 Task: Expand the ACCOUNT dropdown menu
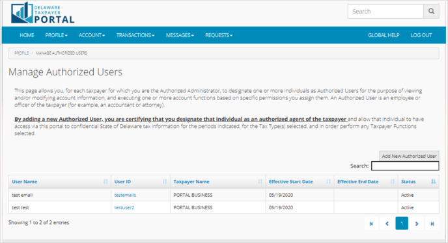coord(92,35)
